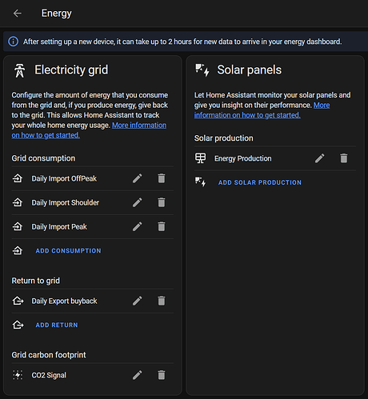
Task: Click the info icon in the banner
Action: (x=14, y=42)
